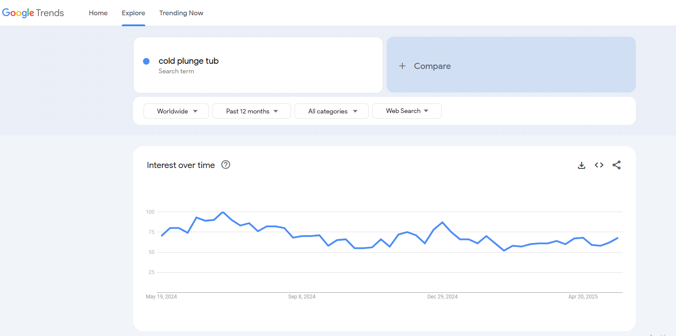Click the 50 value on the y-axis
This screenshot has width=676, height=336.
151,252
